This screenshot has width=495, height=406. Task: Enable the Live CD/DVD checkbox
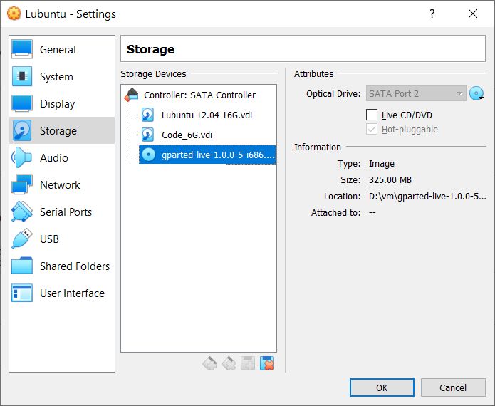click(x=372, y=115)
